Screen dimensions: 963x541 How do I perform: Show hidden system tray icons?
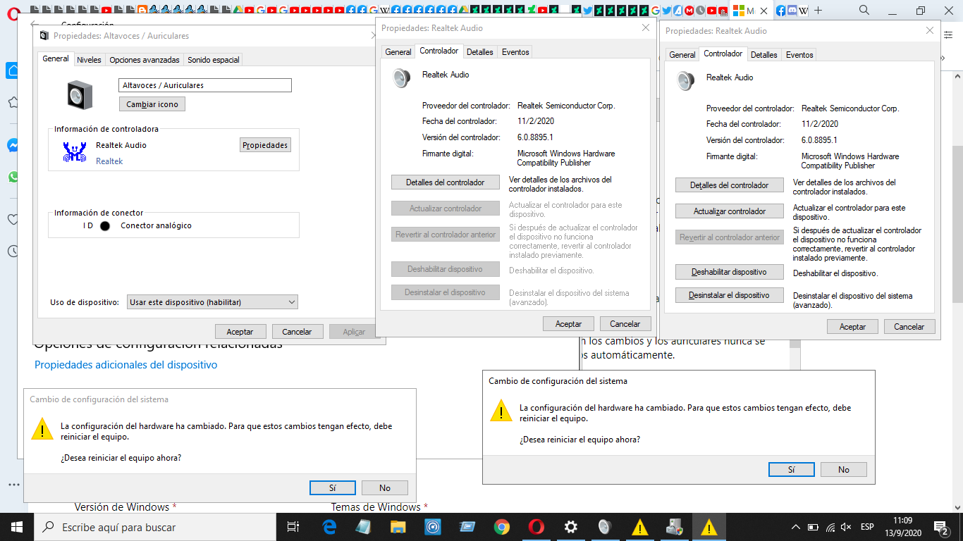pyautogui.click(x=796, y=527)
